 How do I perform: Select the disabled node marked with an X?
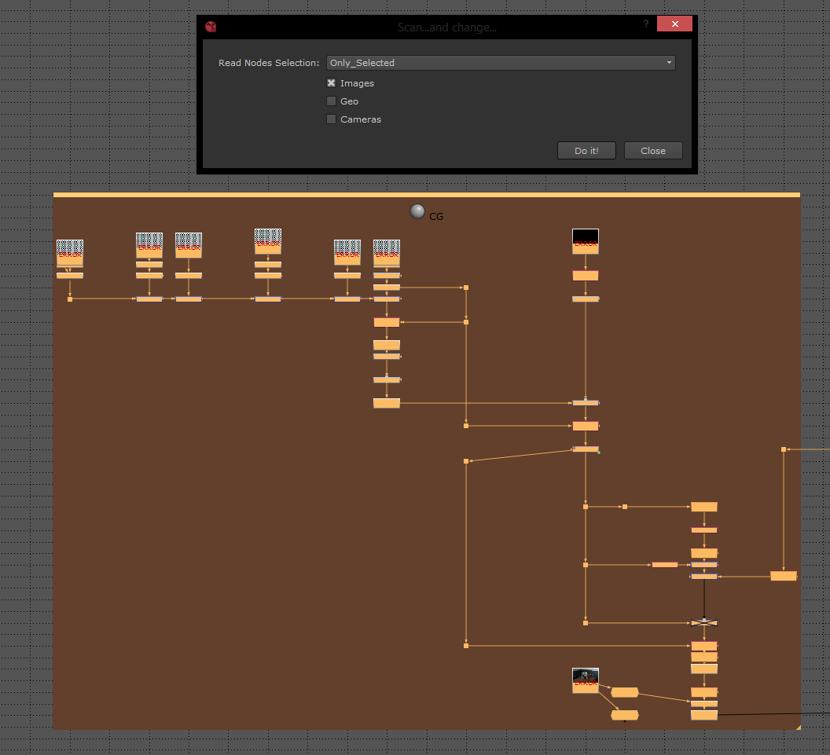point(704,622)
